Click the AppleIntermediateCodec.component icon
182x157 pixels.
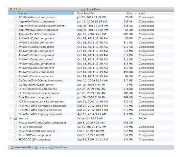pos(16,26)
